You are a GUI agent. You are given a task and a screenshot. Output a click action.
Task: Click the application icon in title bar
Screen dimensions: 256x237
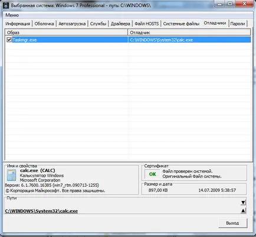(x=6, y=5)
